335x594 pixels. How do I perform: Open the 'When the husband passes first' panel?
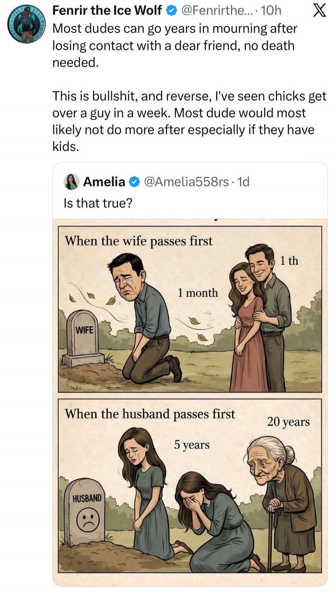(190, 486)
